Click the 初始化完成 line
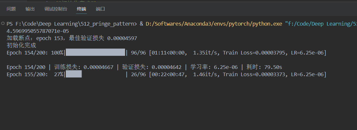Viewport: 357px width, 130px height. coord(21,45)
